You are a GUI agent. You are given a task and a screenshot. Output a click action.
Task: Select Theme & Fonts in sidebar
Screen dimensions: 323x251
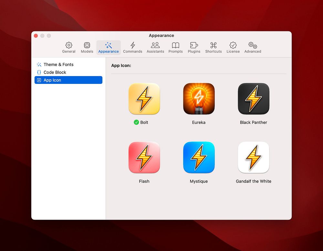pos(58,65)
